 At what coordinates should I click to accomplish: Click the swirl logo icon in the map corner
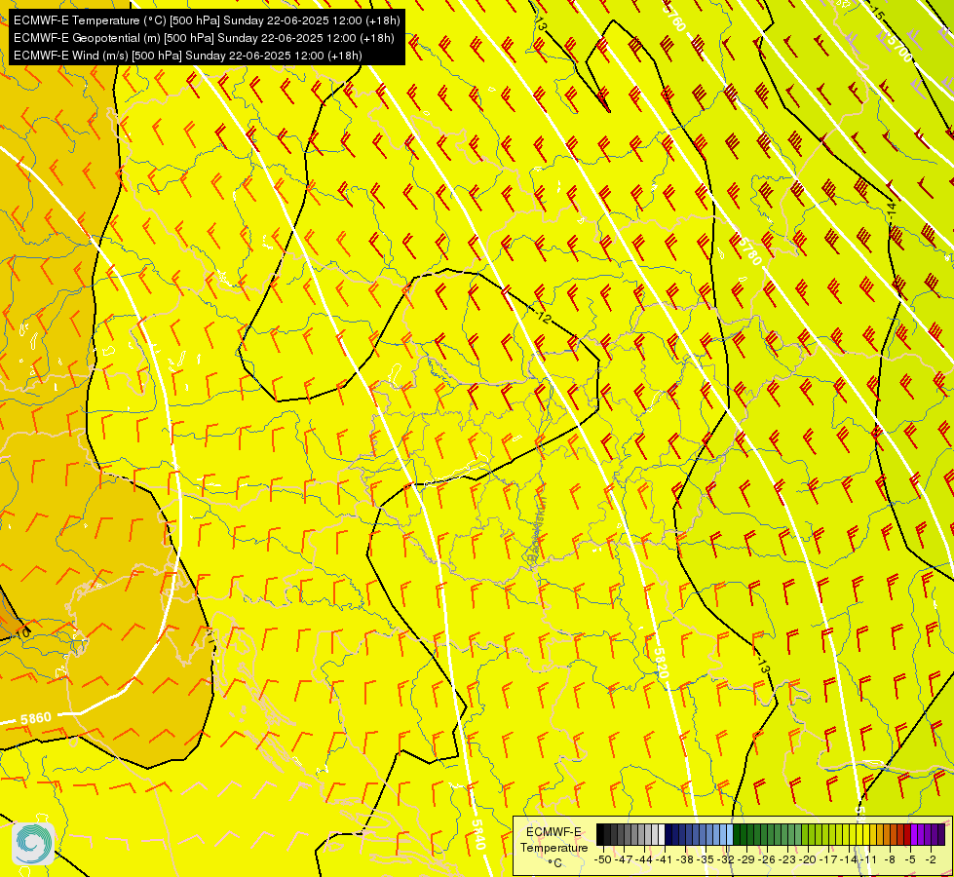pyautogui.click(x=33, y=844)
